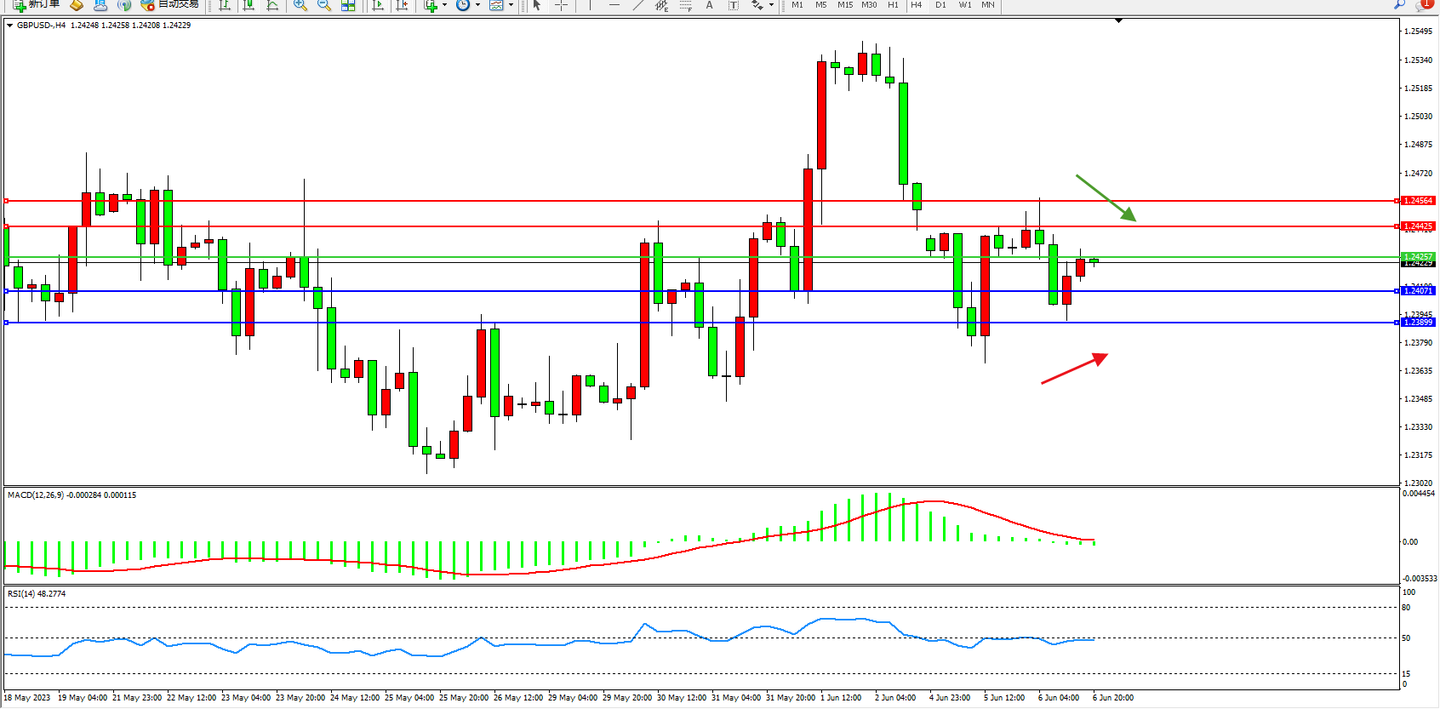Open the periodicity clock dropdown arrow
The width and height of the screenshot is (1440, 709).
pos(477,5)
